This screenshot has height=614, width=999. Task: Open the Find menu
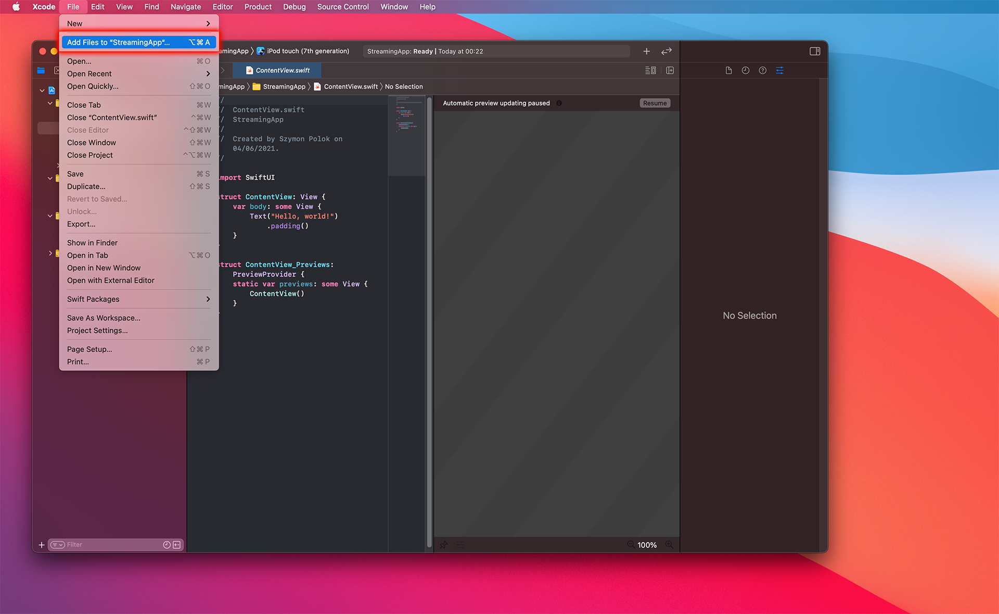pyautogui.click(x=151, y=7)
